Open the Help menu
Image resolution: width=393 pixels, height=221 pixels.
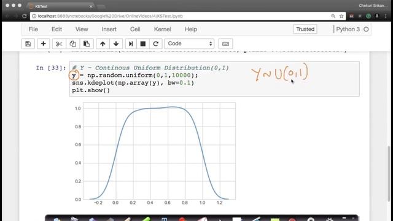[x=191, y=29]
